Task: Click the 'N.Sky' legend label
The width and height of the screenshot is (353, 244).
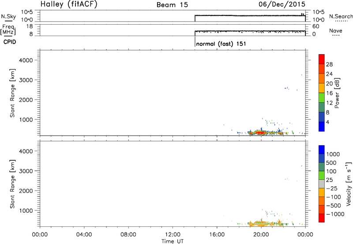Action: (8, 16)
